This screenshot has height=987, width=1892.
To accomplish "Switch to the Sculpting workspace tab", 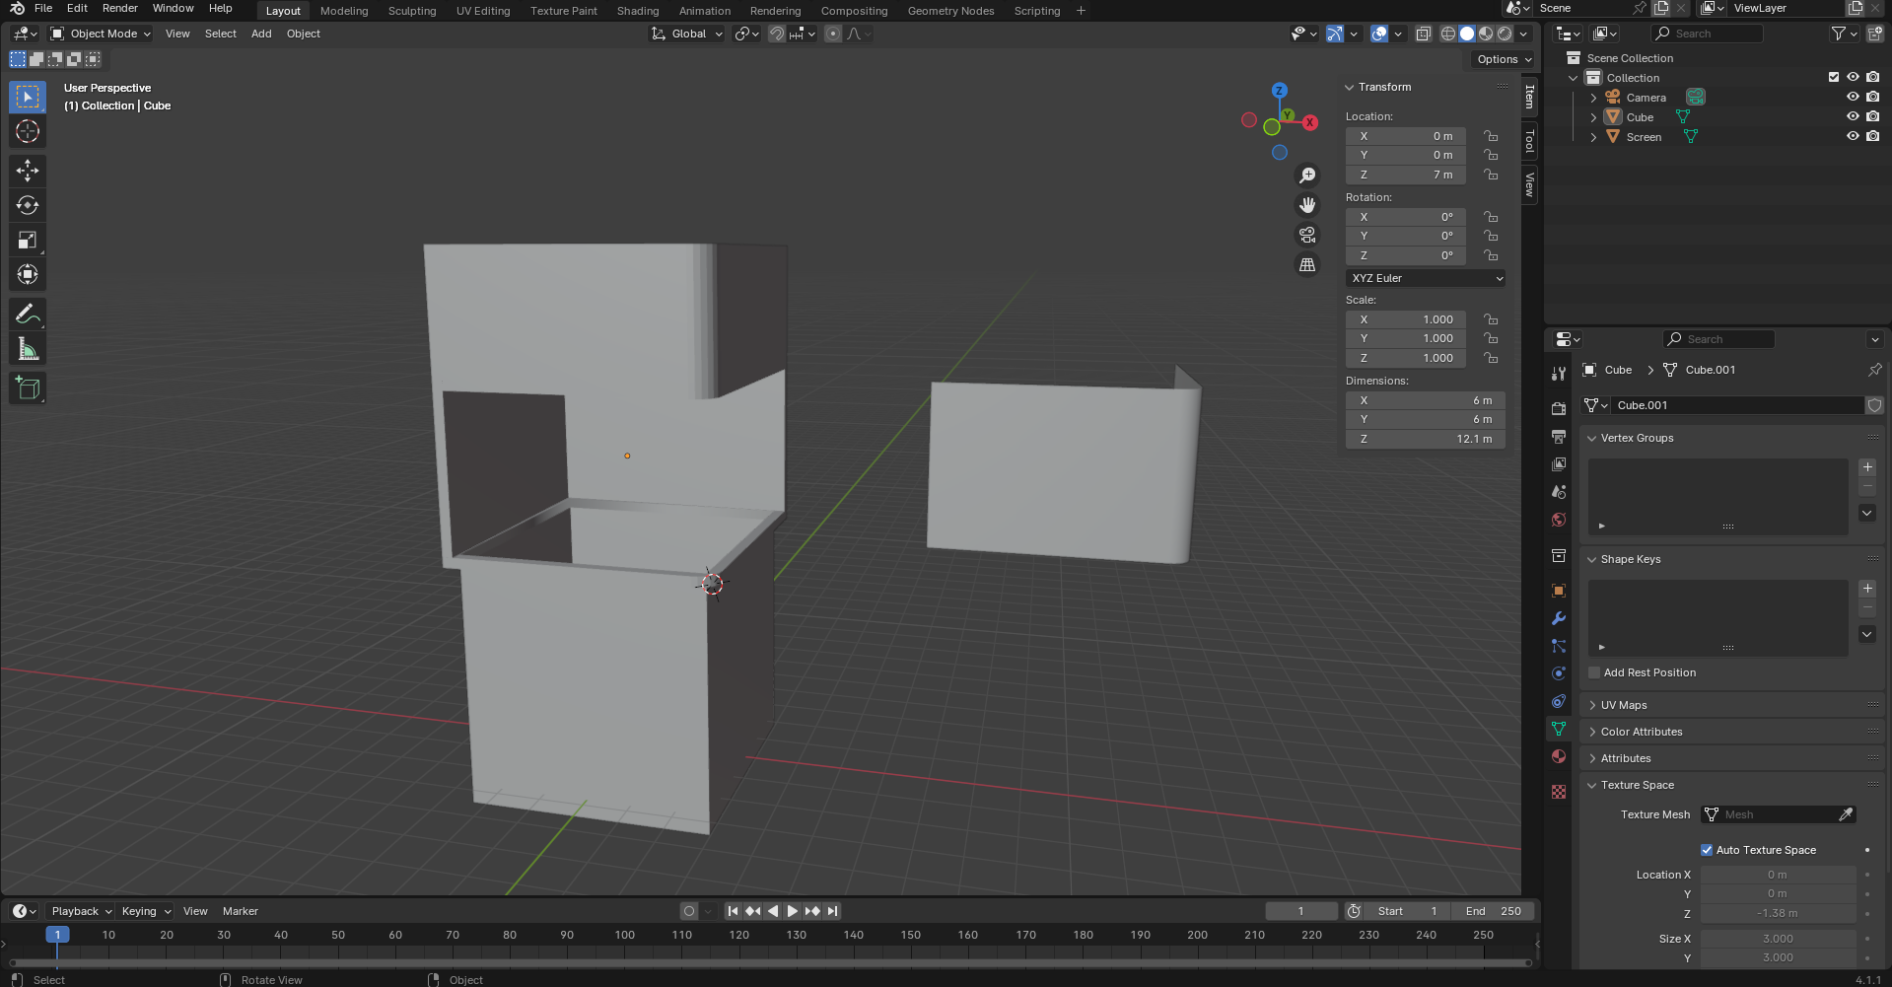I will (x=411, y=11).
